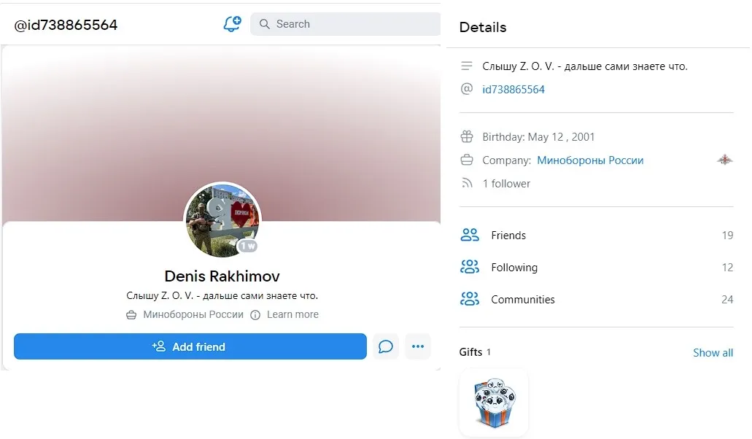Click the Communities group icon
Viewport: 752px width, 439px height.
(x=470, y=299)
